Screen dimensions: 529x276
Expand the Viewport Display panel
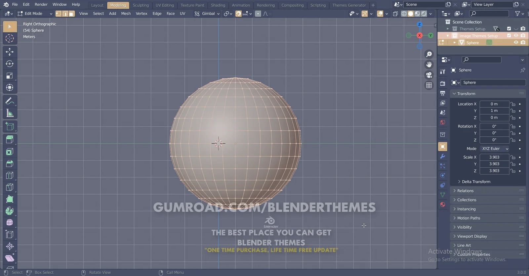488,236
